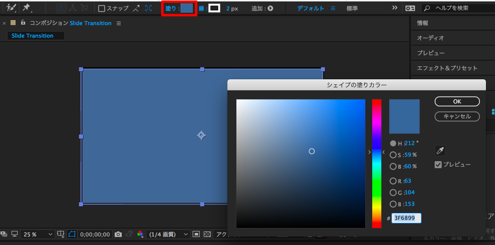Open the (1/4 画質) resolution dropdown
This screenshot has height=245, width=495.
pyautogui.click(x=168, y=234)
